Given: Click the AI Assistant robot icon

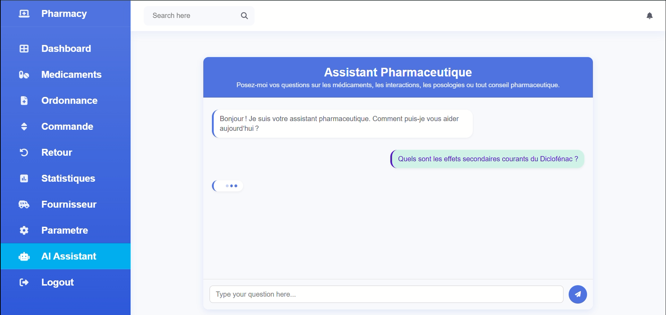Looking at the screenshot, I should (x=24, y=256).
